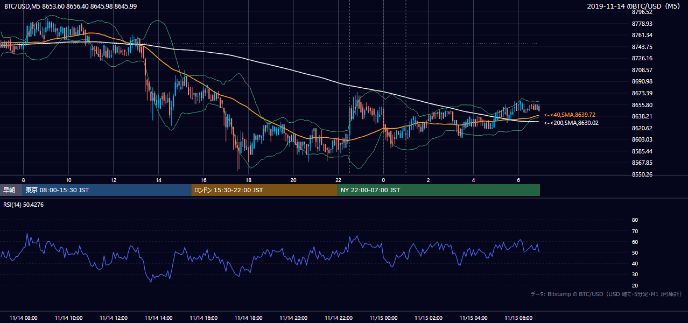688x323 pixels.
Task: Click the RSI(14) 50.4276 indicator label
Action: (24, 205)
